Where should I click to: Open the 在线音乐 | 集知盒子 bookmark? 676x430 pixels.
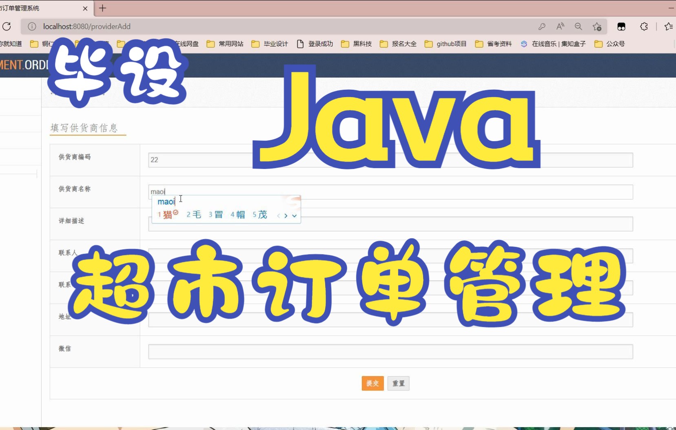[553, 44]
